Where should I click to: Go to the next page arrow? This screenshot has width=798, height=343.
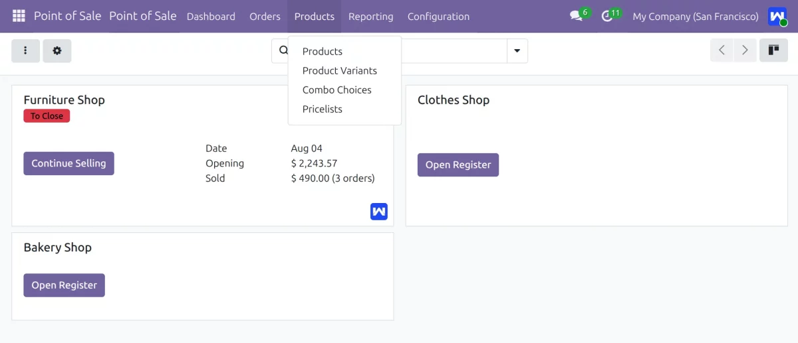(x=745, y=50)
